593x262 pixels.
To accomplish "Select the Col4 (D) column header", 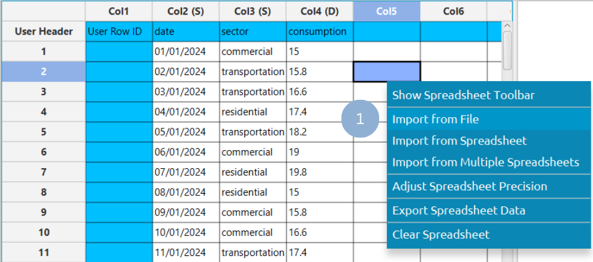I will (x=319, y=11).
